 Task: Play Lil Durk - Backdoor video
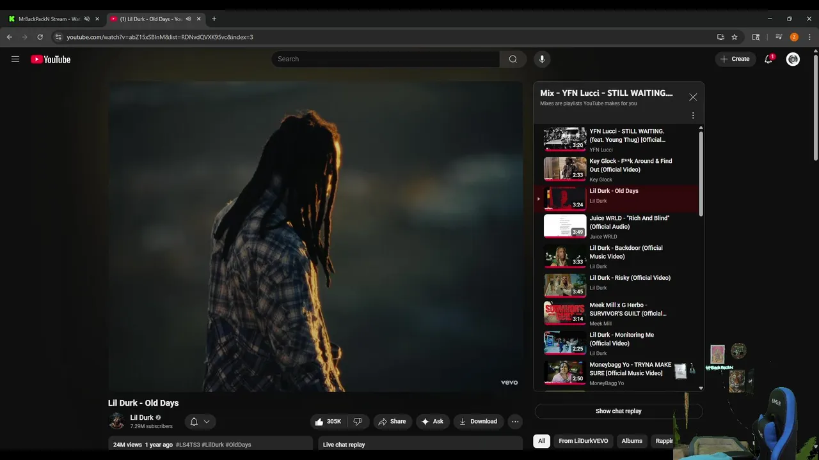616,256
